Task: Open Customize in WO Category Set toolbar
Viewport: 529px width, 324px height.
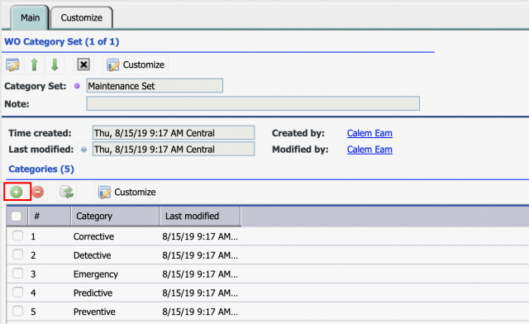Action: (136, 64)
